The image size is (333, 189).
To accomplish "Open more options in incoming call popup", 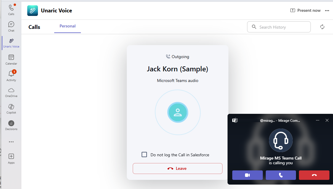I will click(x=318, y=120).
